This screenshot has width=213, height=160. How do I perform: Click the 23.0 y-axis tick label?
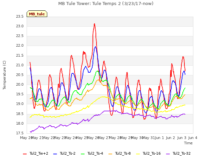(x=20, y=26)
